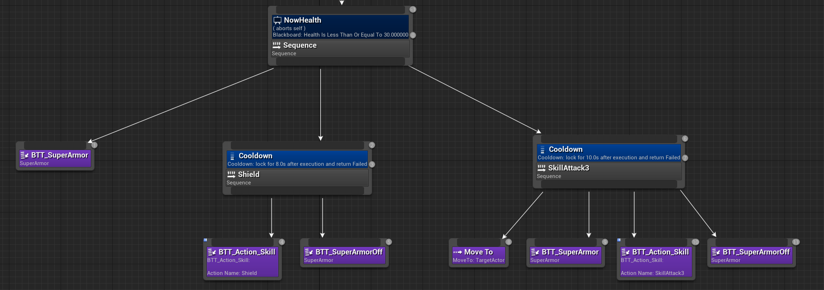Click 'Cooldown: lock for 8.0s' description text
This screenshot has height=290, width=824.
pyautogui.click(x=297, y=164)
